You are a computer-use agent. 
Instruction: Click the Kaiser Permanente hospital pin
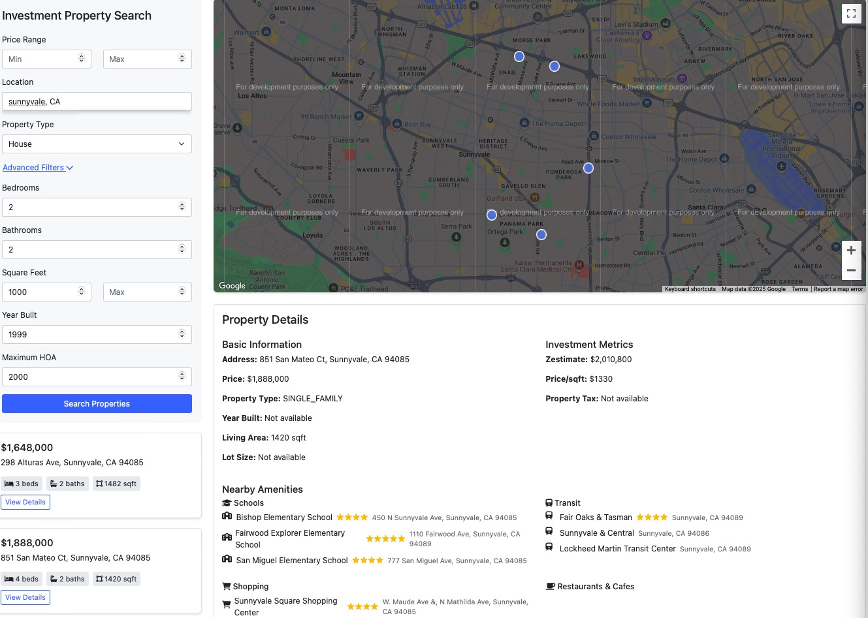[579, 264]
